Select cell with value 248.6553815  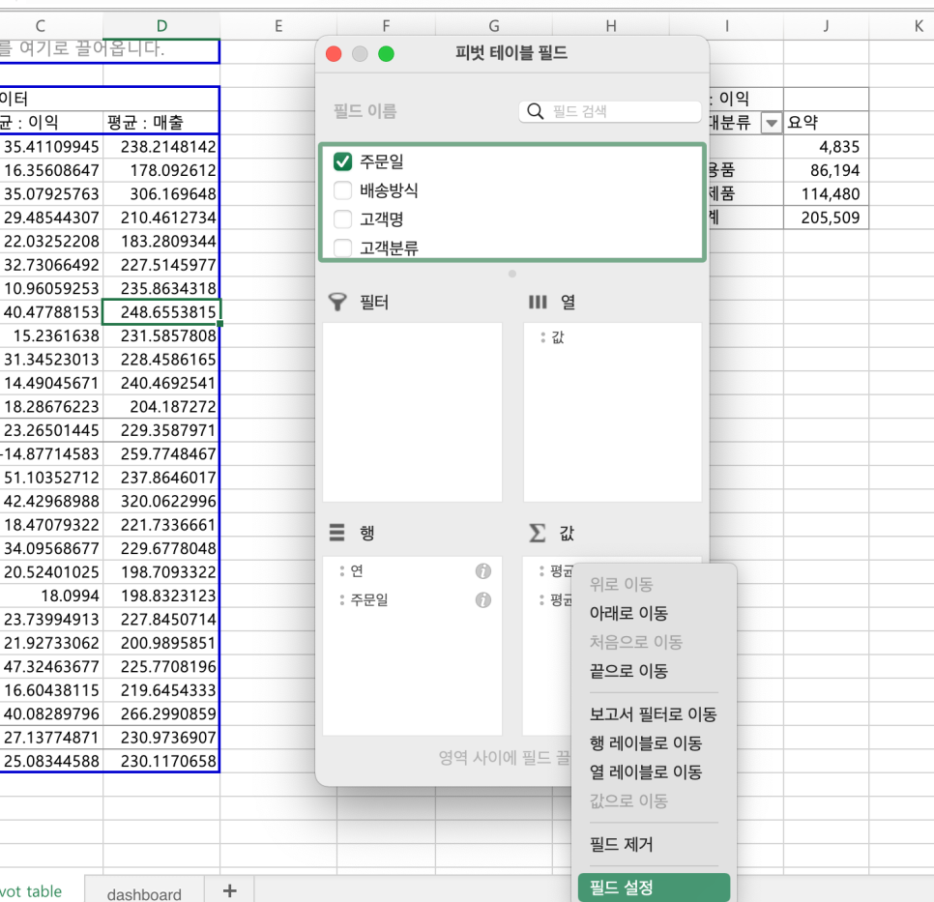coord(161,312)
